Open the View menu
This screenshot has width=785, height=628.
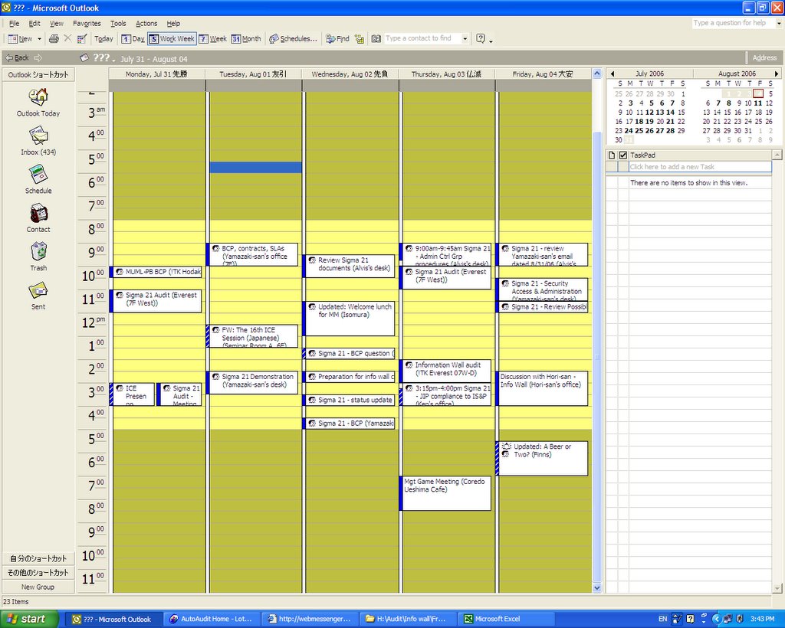pos(56,24)
